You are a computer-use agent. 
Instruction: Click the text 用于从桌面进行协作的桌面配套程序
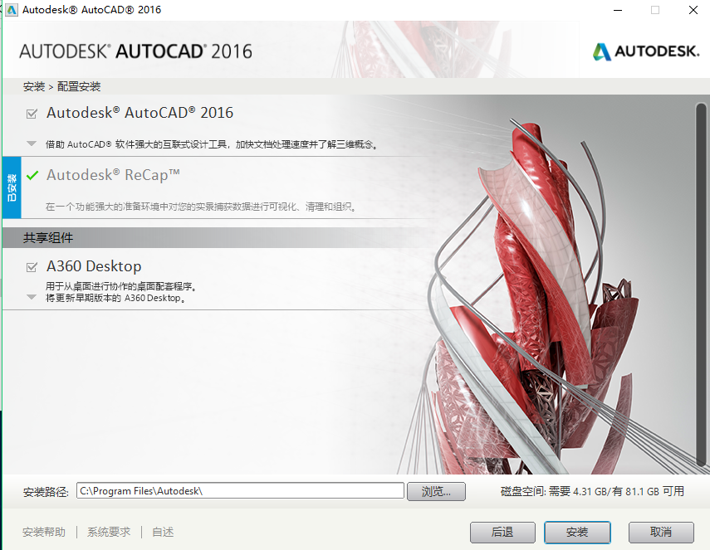121,286
